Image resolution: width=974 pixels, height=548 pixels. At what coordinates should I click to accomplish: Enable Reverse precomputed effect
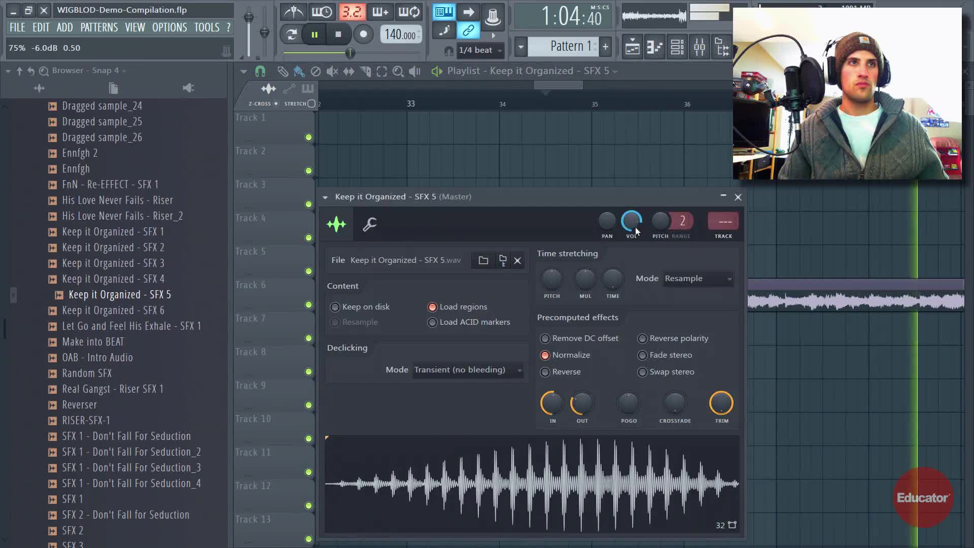tap(545, 372)
